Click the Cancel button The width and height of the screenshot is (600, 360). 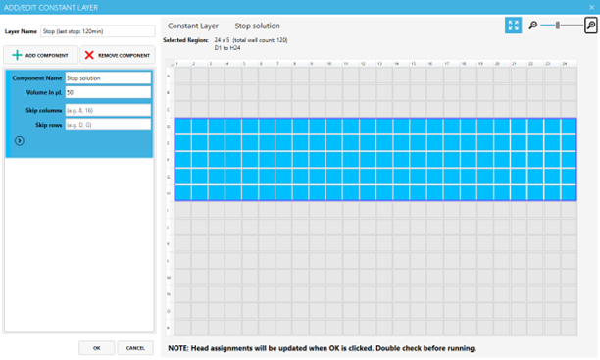tap(135, 348)
